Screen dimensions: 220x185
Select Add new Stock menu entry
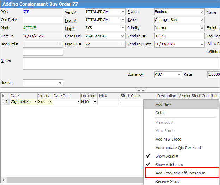168,139
